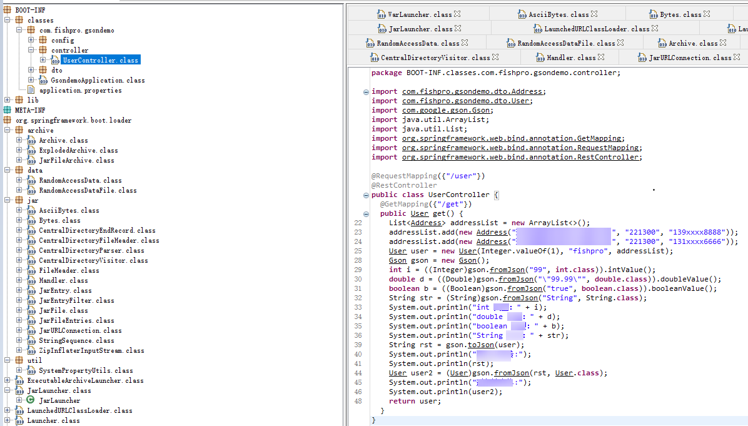Viewport: 748px width, 426px height.
Task: Select ZipInflaterInputStream.class in the tree
Action: click(x=91, y=350)
